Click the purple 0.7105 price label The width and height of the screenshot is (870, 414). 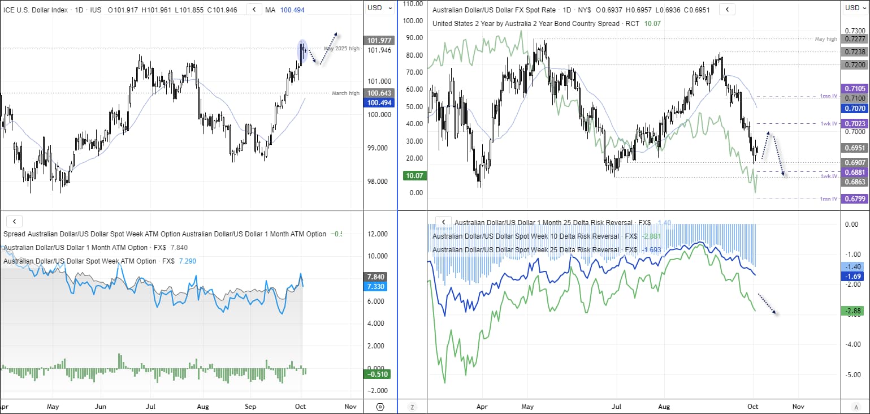854,89
